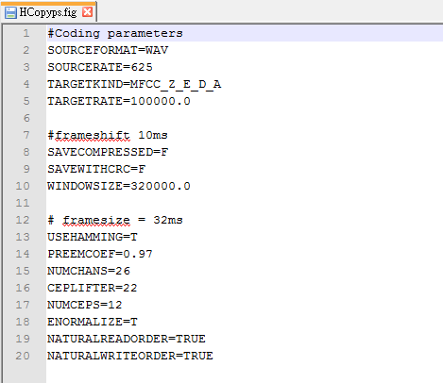Click the save disk icon on tab
Viewport: 443px width, 383px height.
[10, 13]
